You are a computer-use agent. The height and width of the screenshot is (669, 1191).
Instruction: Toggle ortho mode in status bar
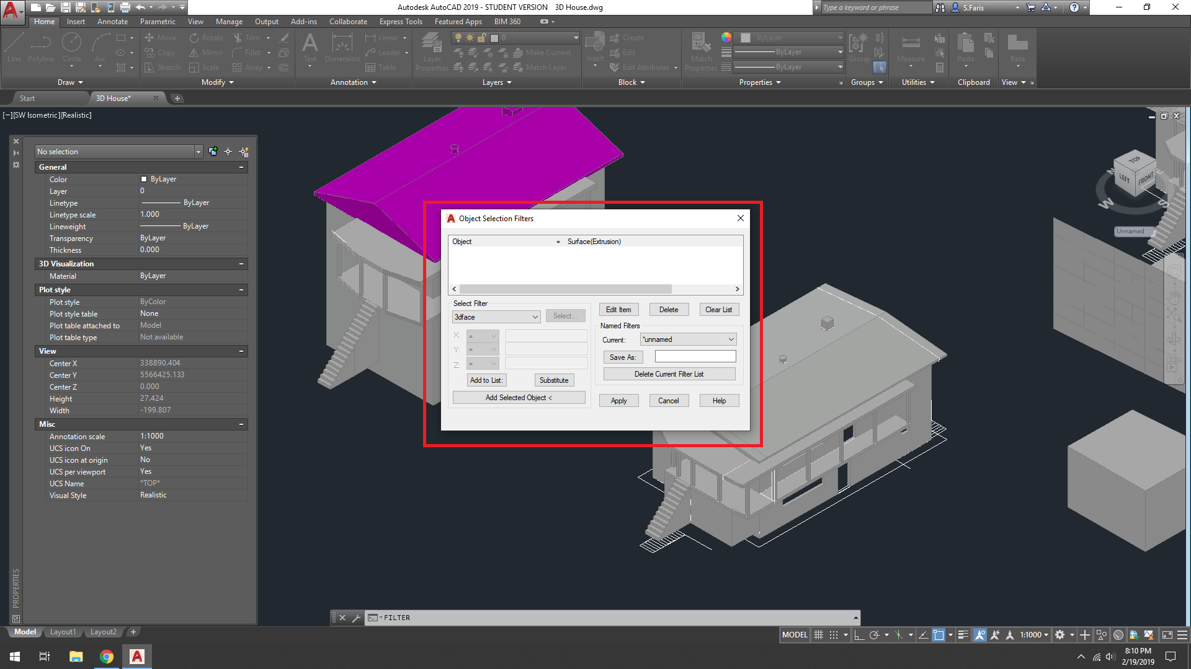point(859,635)
